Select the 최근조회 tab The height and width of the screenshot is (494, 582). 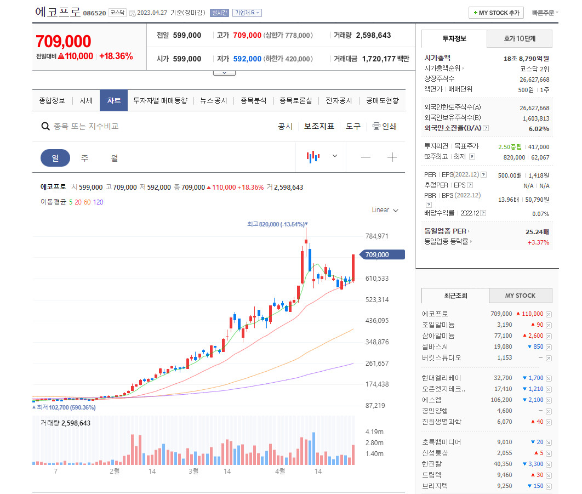click(455, 296)
